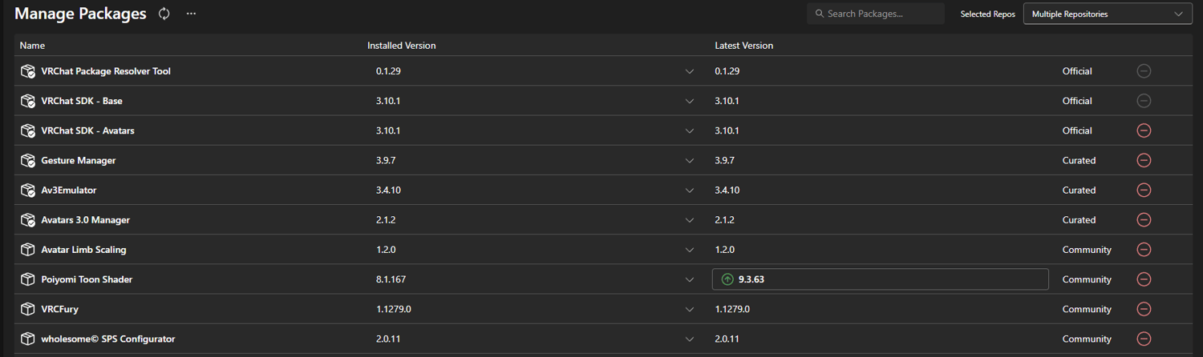Remove the Gesture Manager package
The height and width of the screenshot is (357, 1203).
pyautogui.click(x=1144, y=160)
